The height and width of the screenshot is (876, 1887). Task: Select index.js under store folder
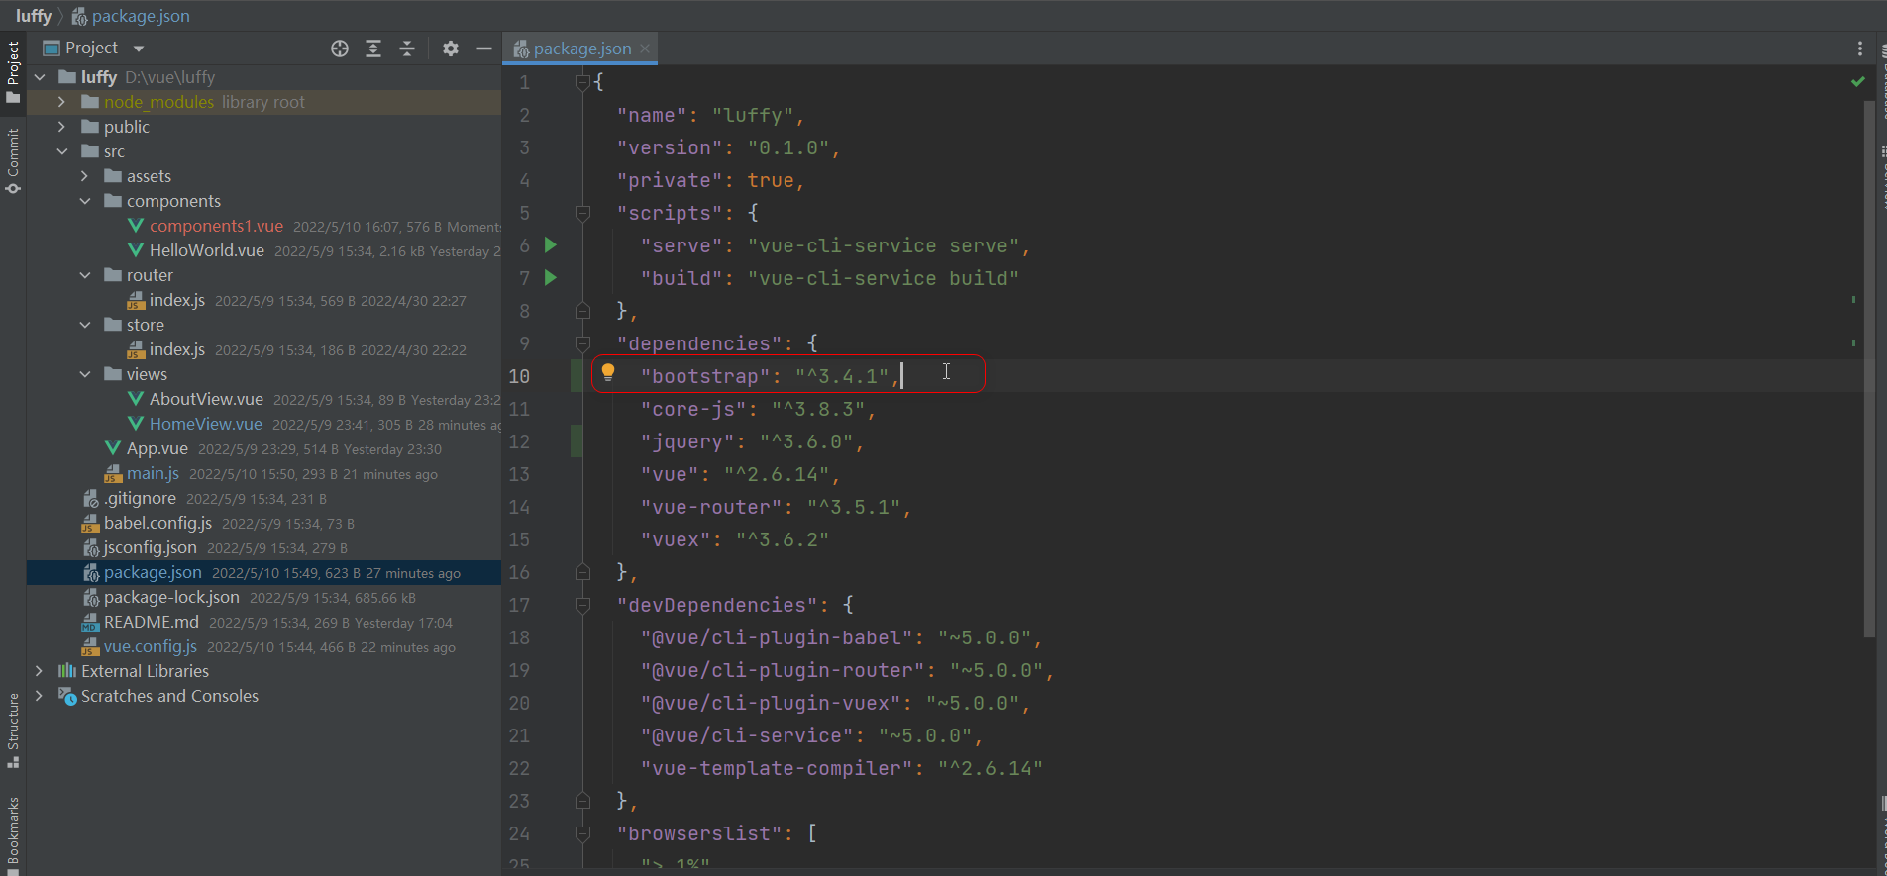tap(176, 349)
